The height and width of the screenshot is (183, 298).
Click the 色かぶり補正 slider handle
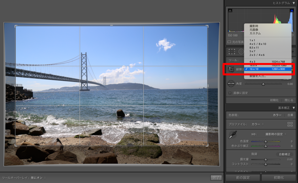coord(266,146)
